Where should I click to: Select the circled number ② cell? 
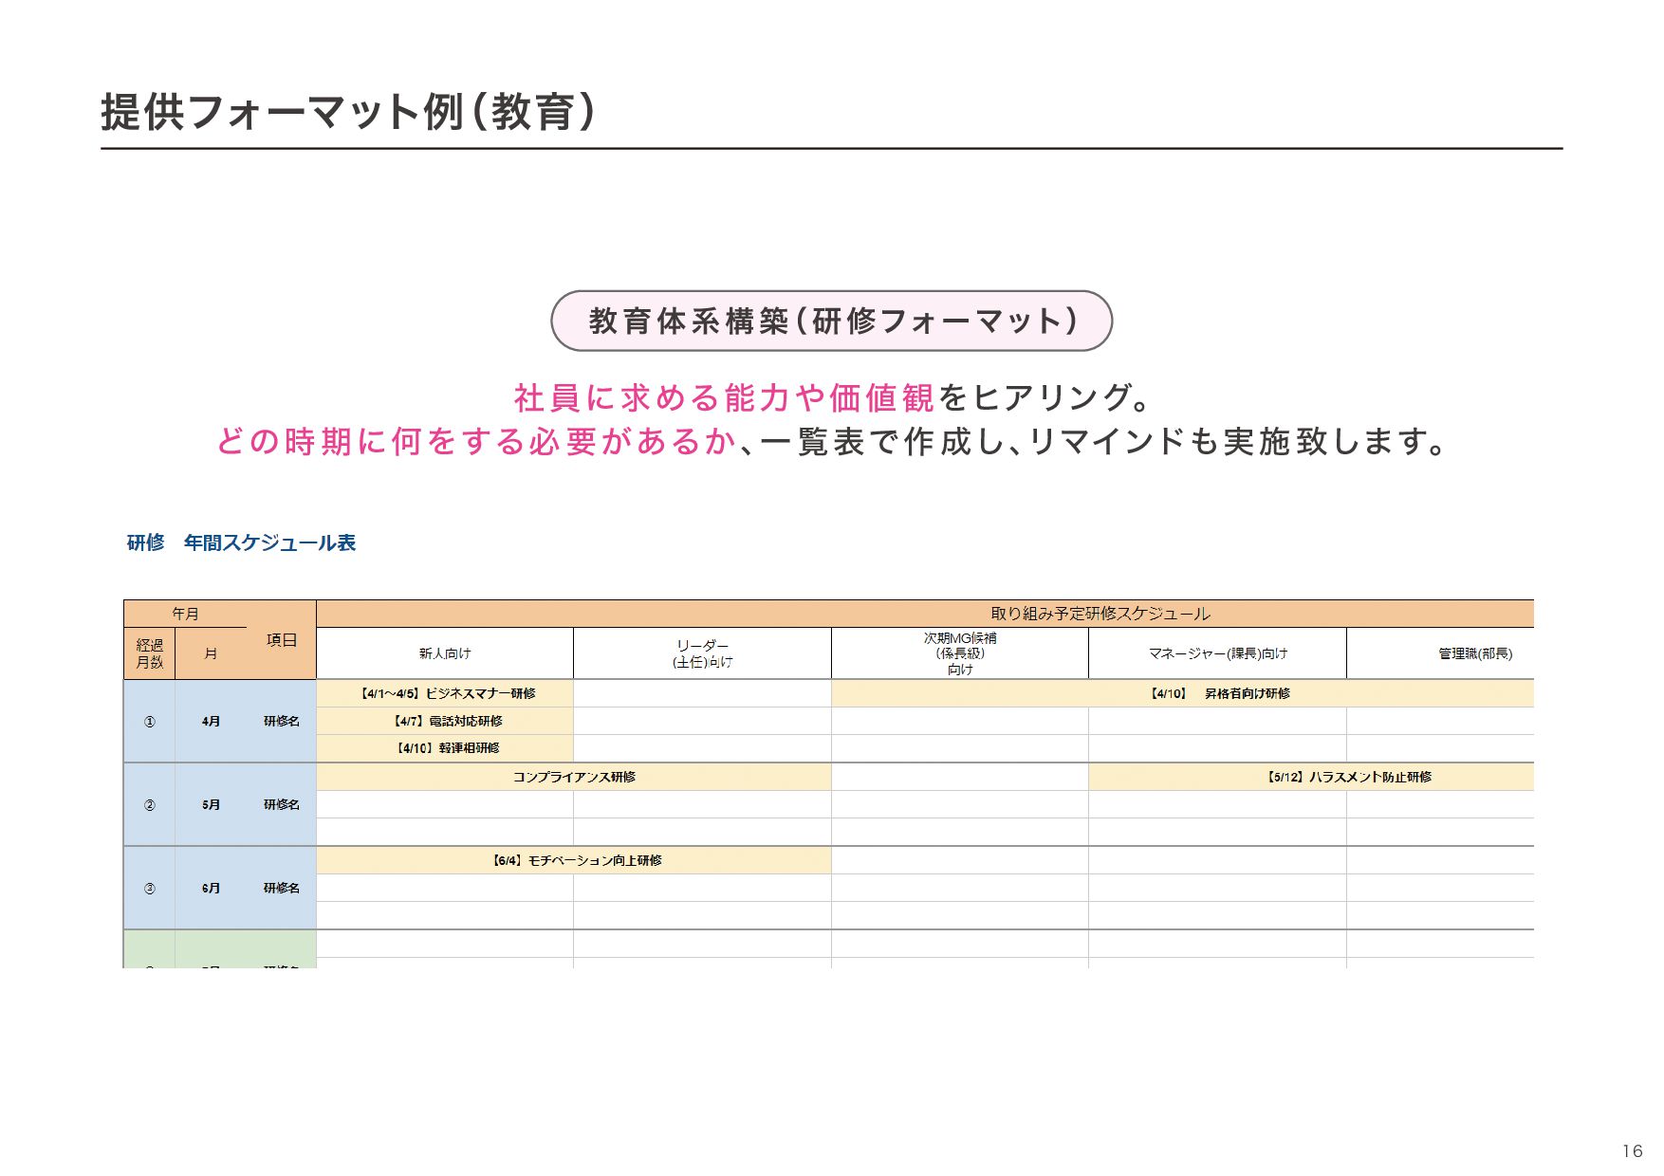[149, 804]
